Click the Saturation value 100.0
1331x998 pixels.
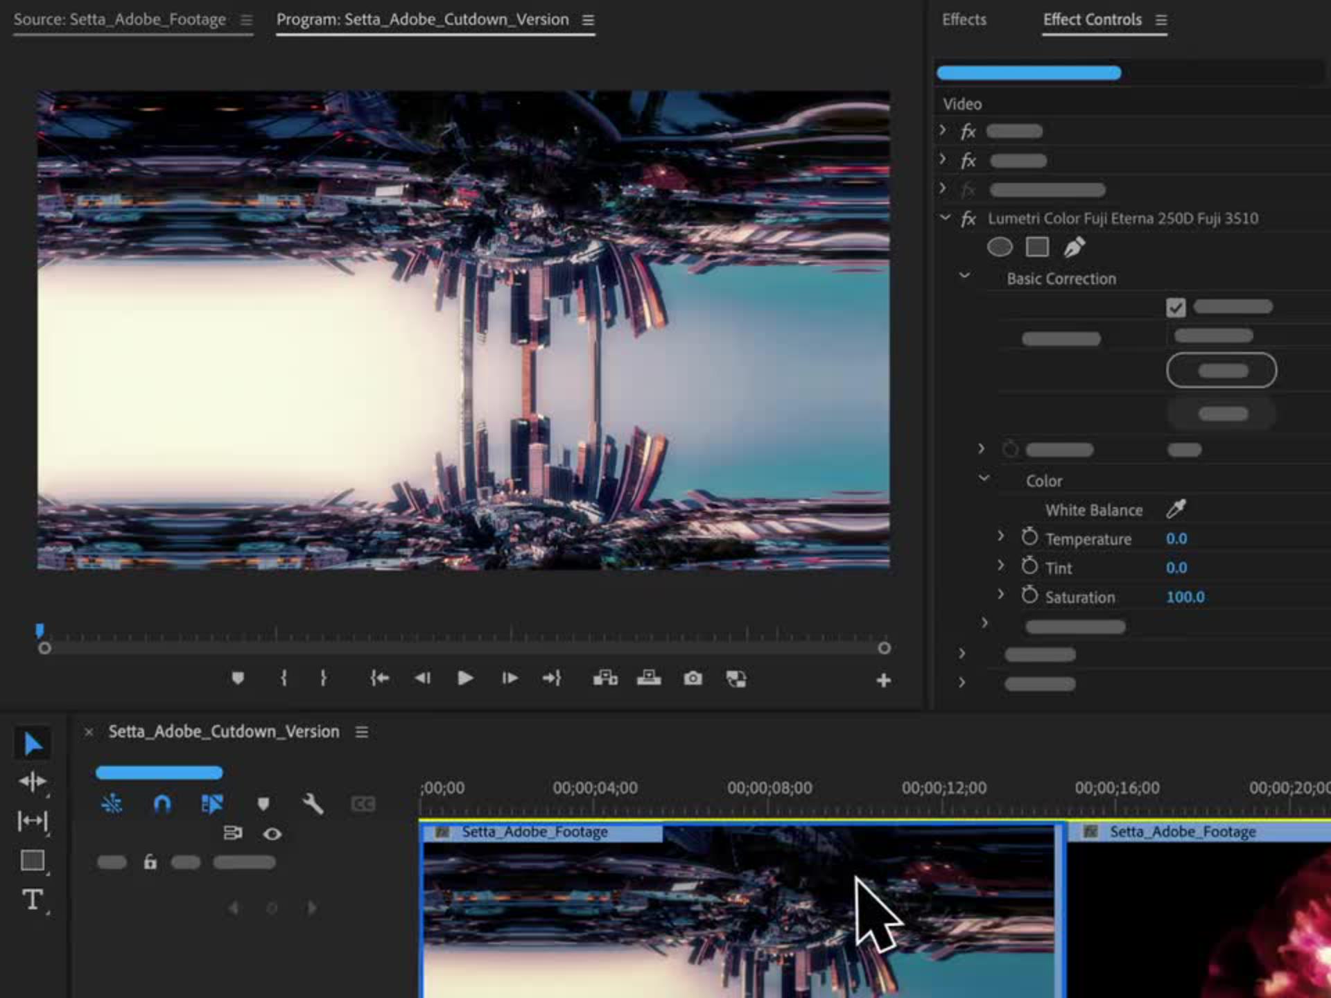(x=1185, y=597)
